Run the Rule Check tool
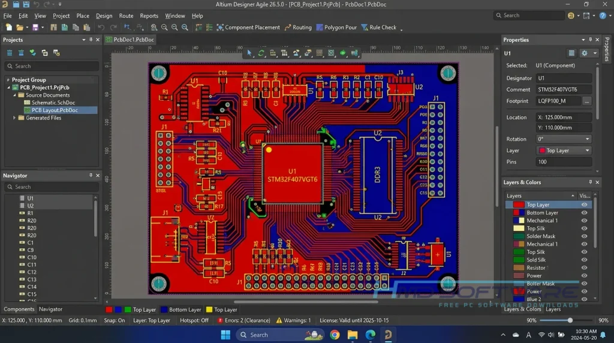This screenshot has height=343, width=614. [x=379, y=28]
